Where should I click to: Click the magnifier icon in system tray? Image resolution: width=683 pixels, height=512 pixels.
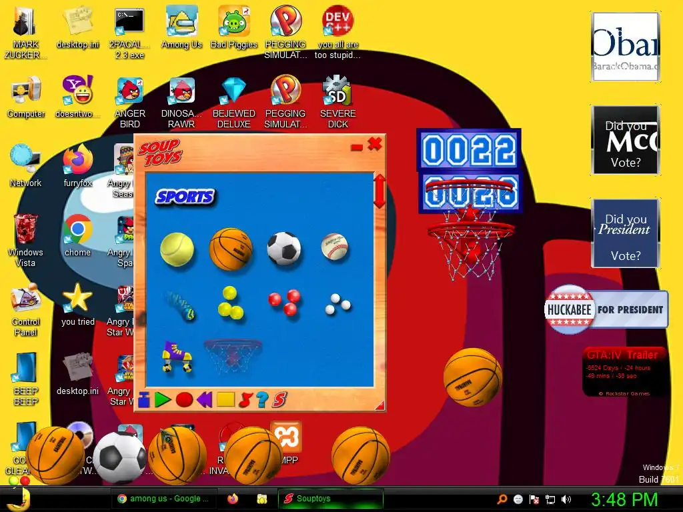point(502,499)
